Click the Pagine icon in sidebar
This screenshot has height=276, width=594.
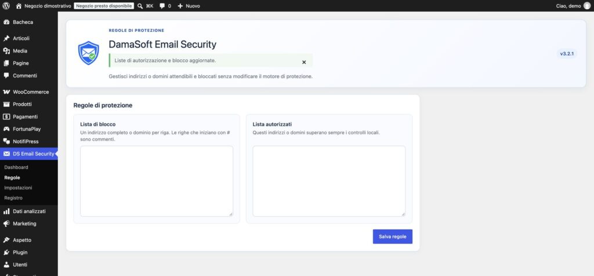coord(6,63)
